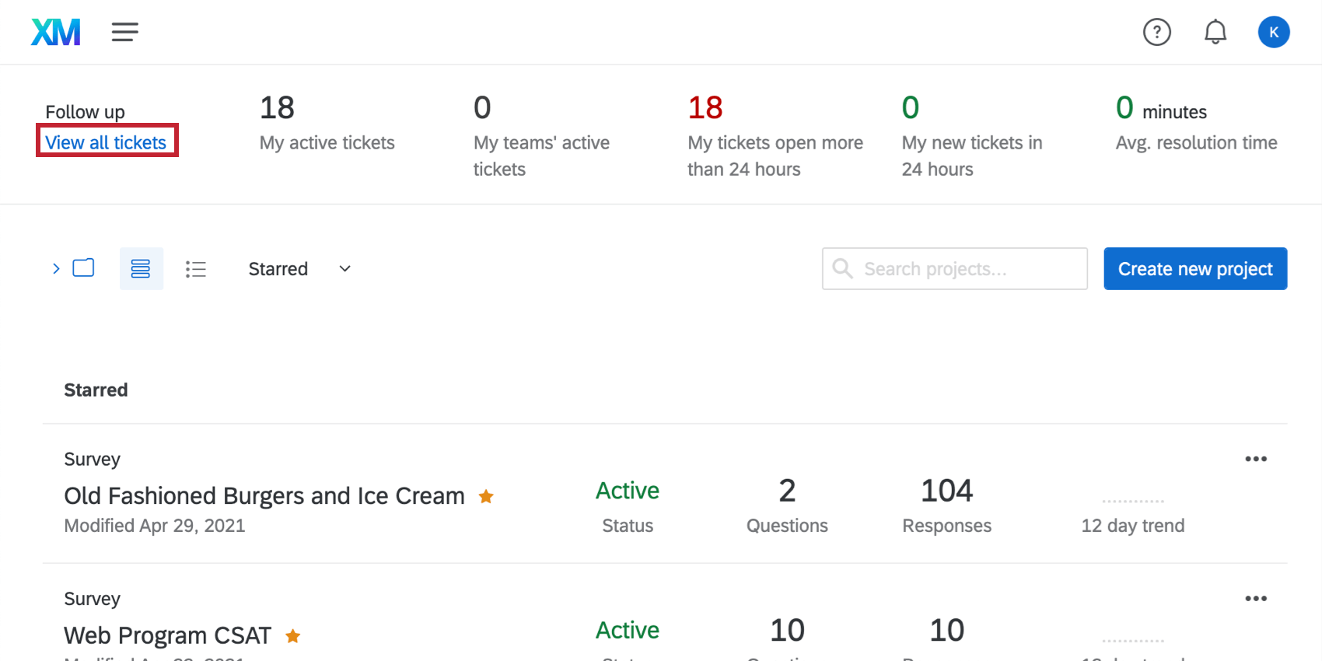Open the hamburger navigation menu
This screenshot has height=661, width=1322.
click(x=124, y=32)
